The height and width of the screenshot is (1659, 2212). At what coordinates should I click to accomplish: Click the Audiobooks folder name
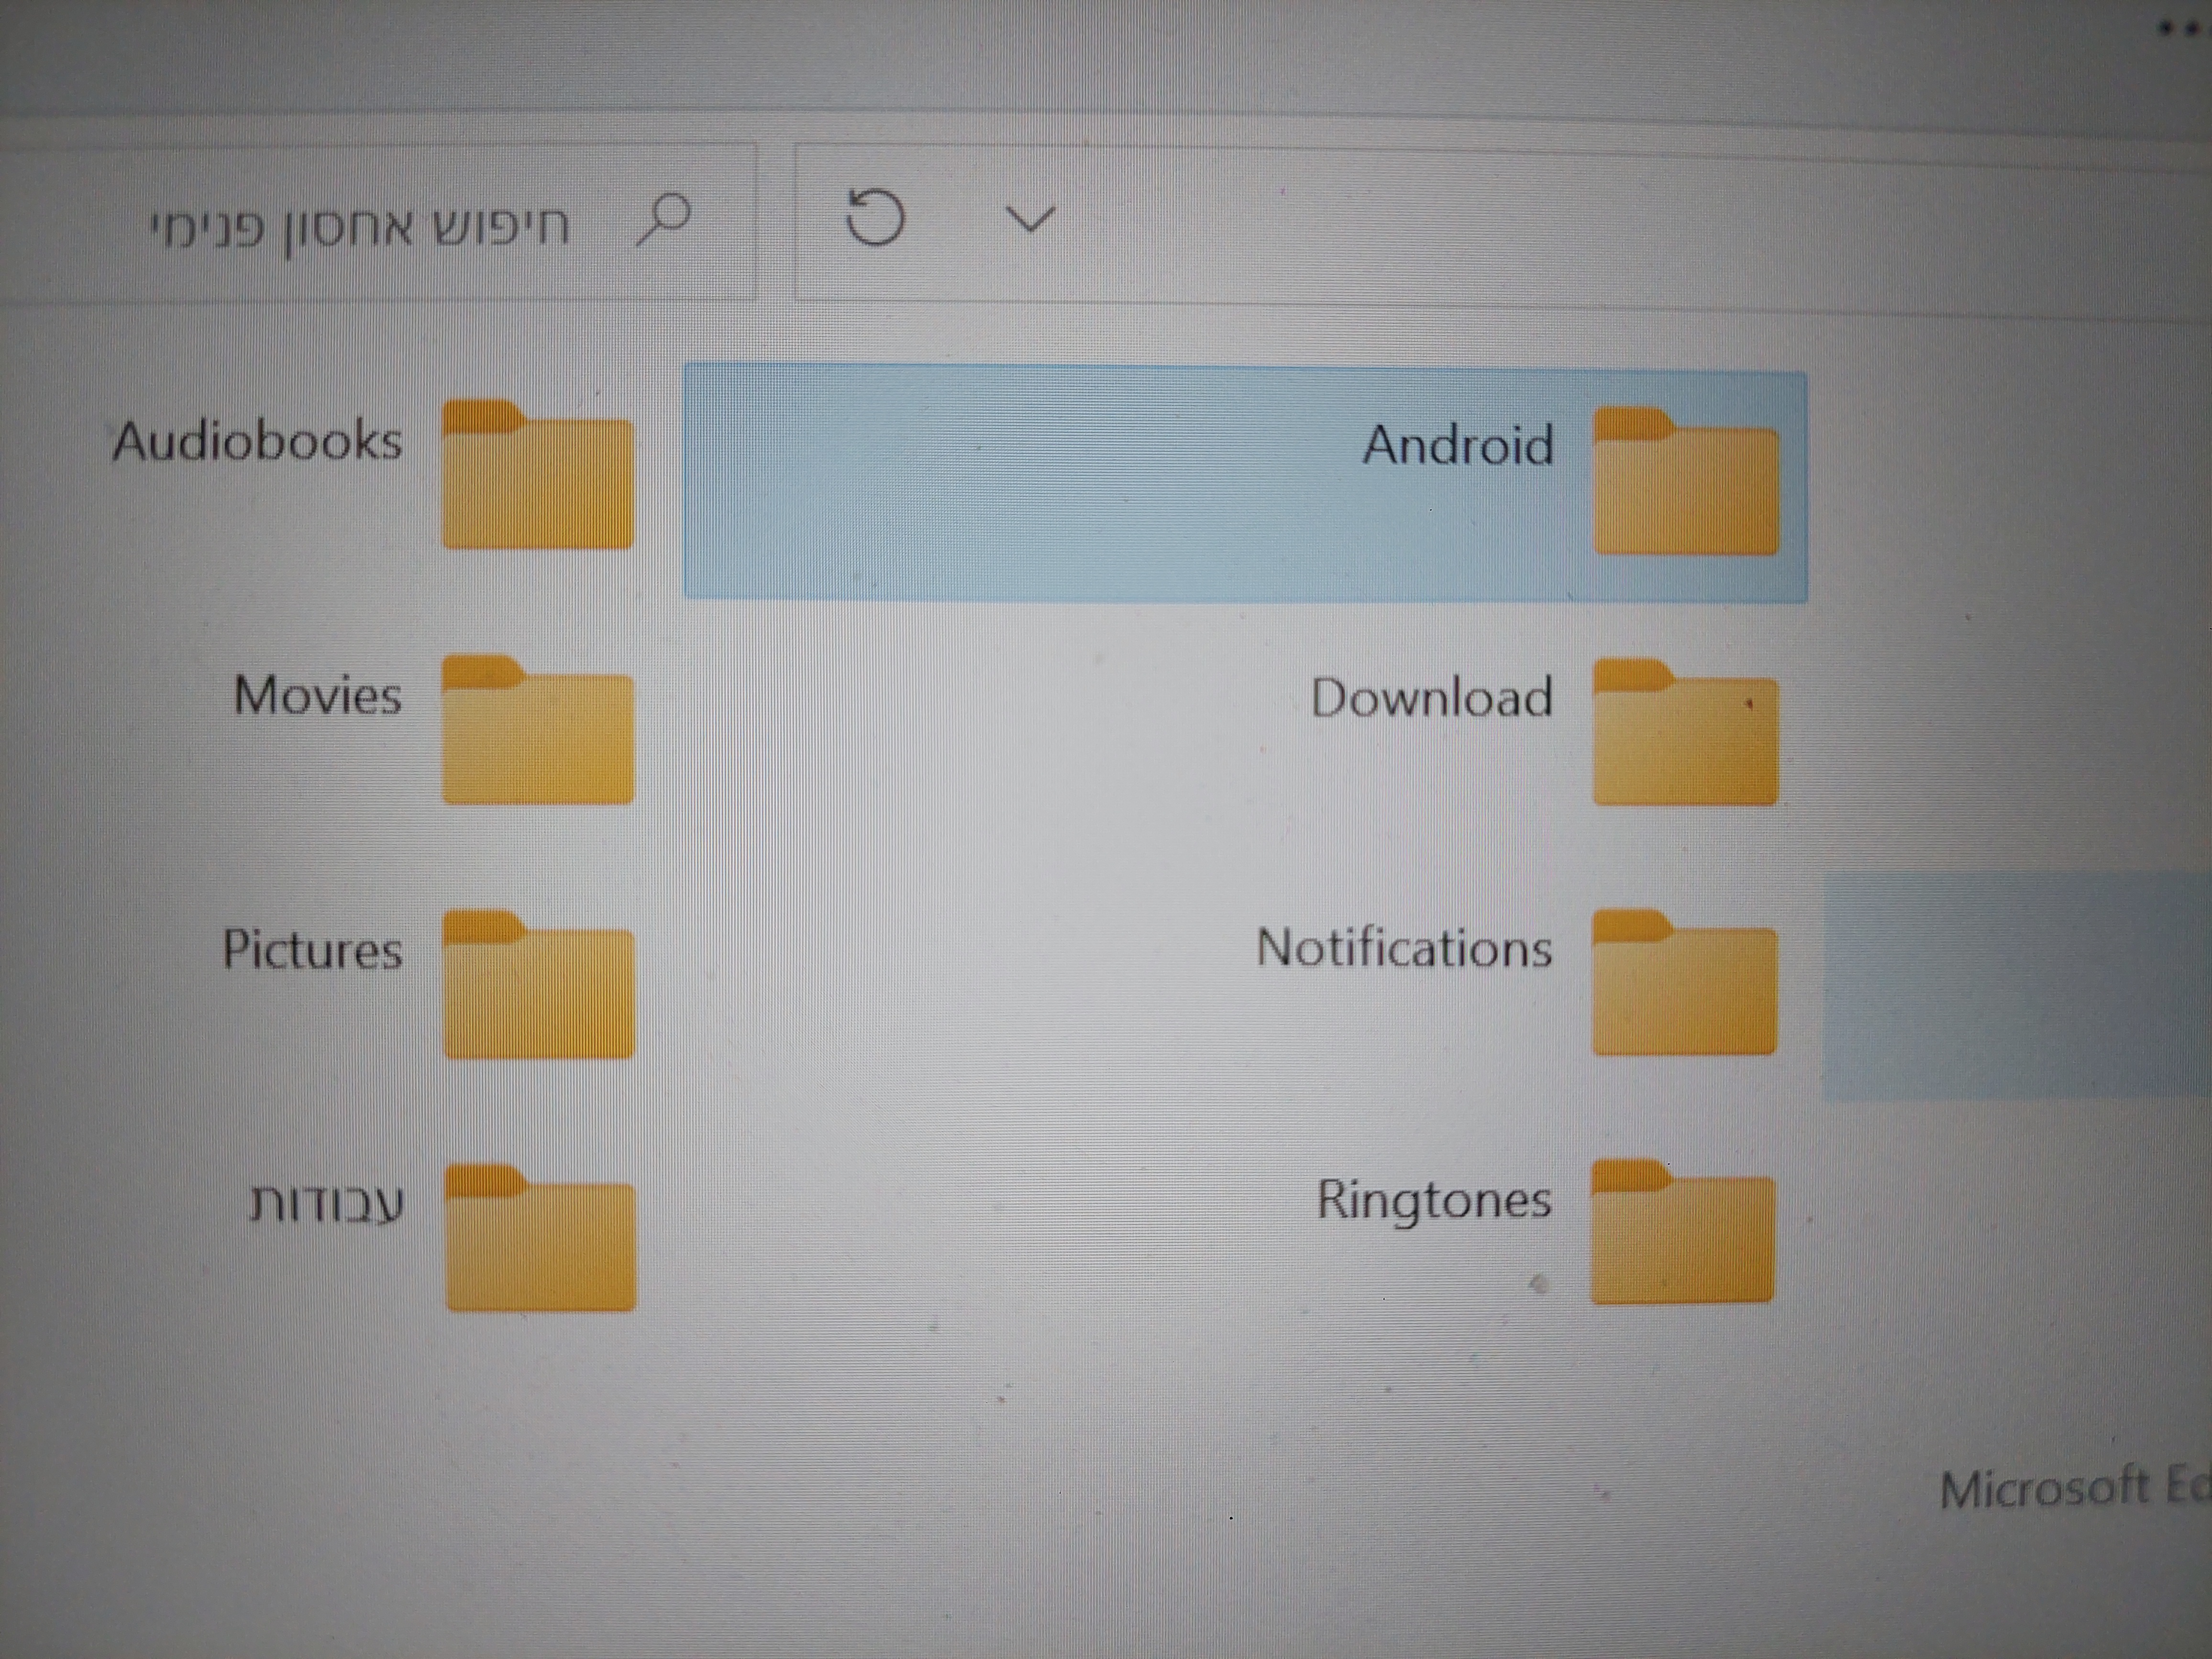[258, 441]
